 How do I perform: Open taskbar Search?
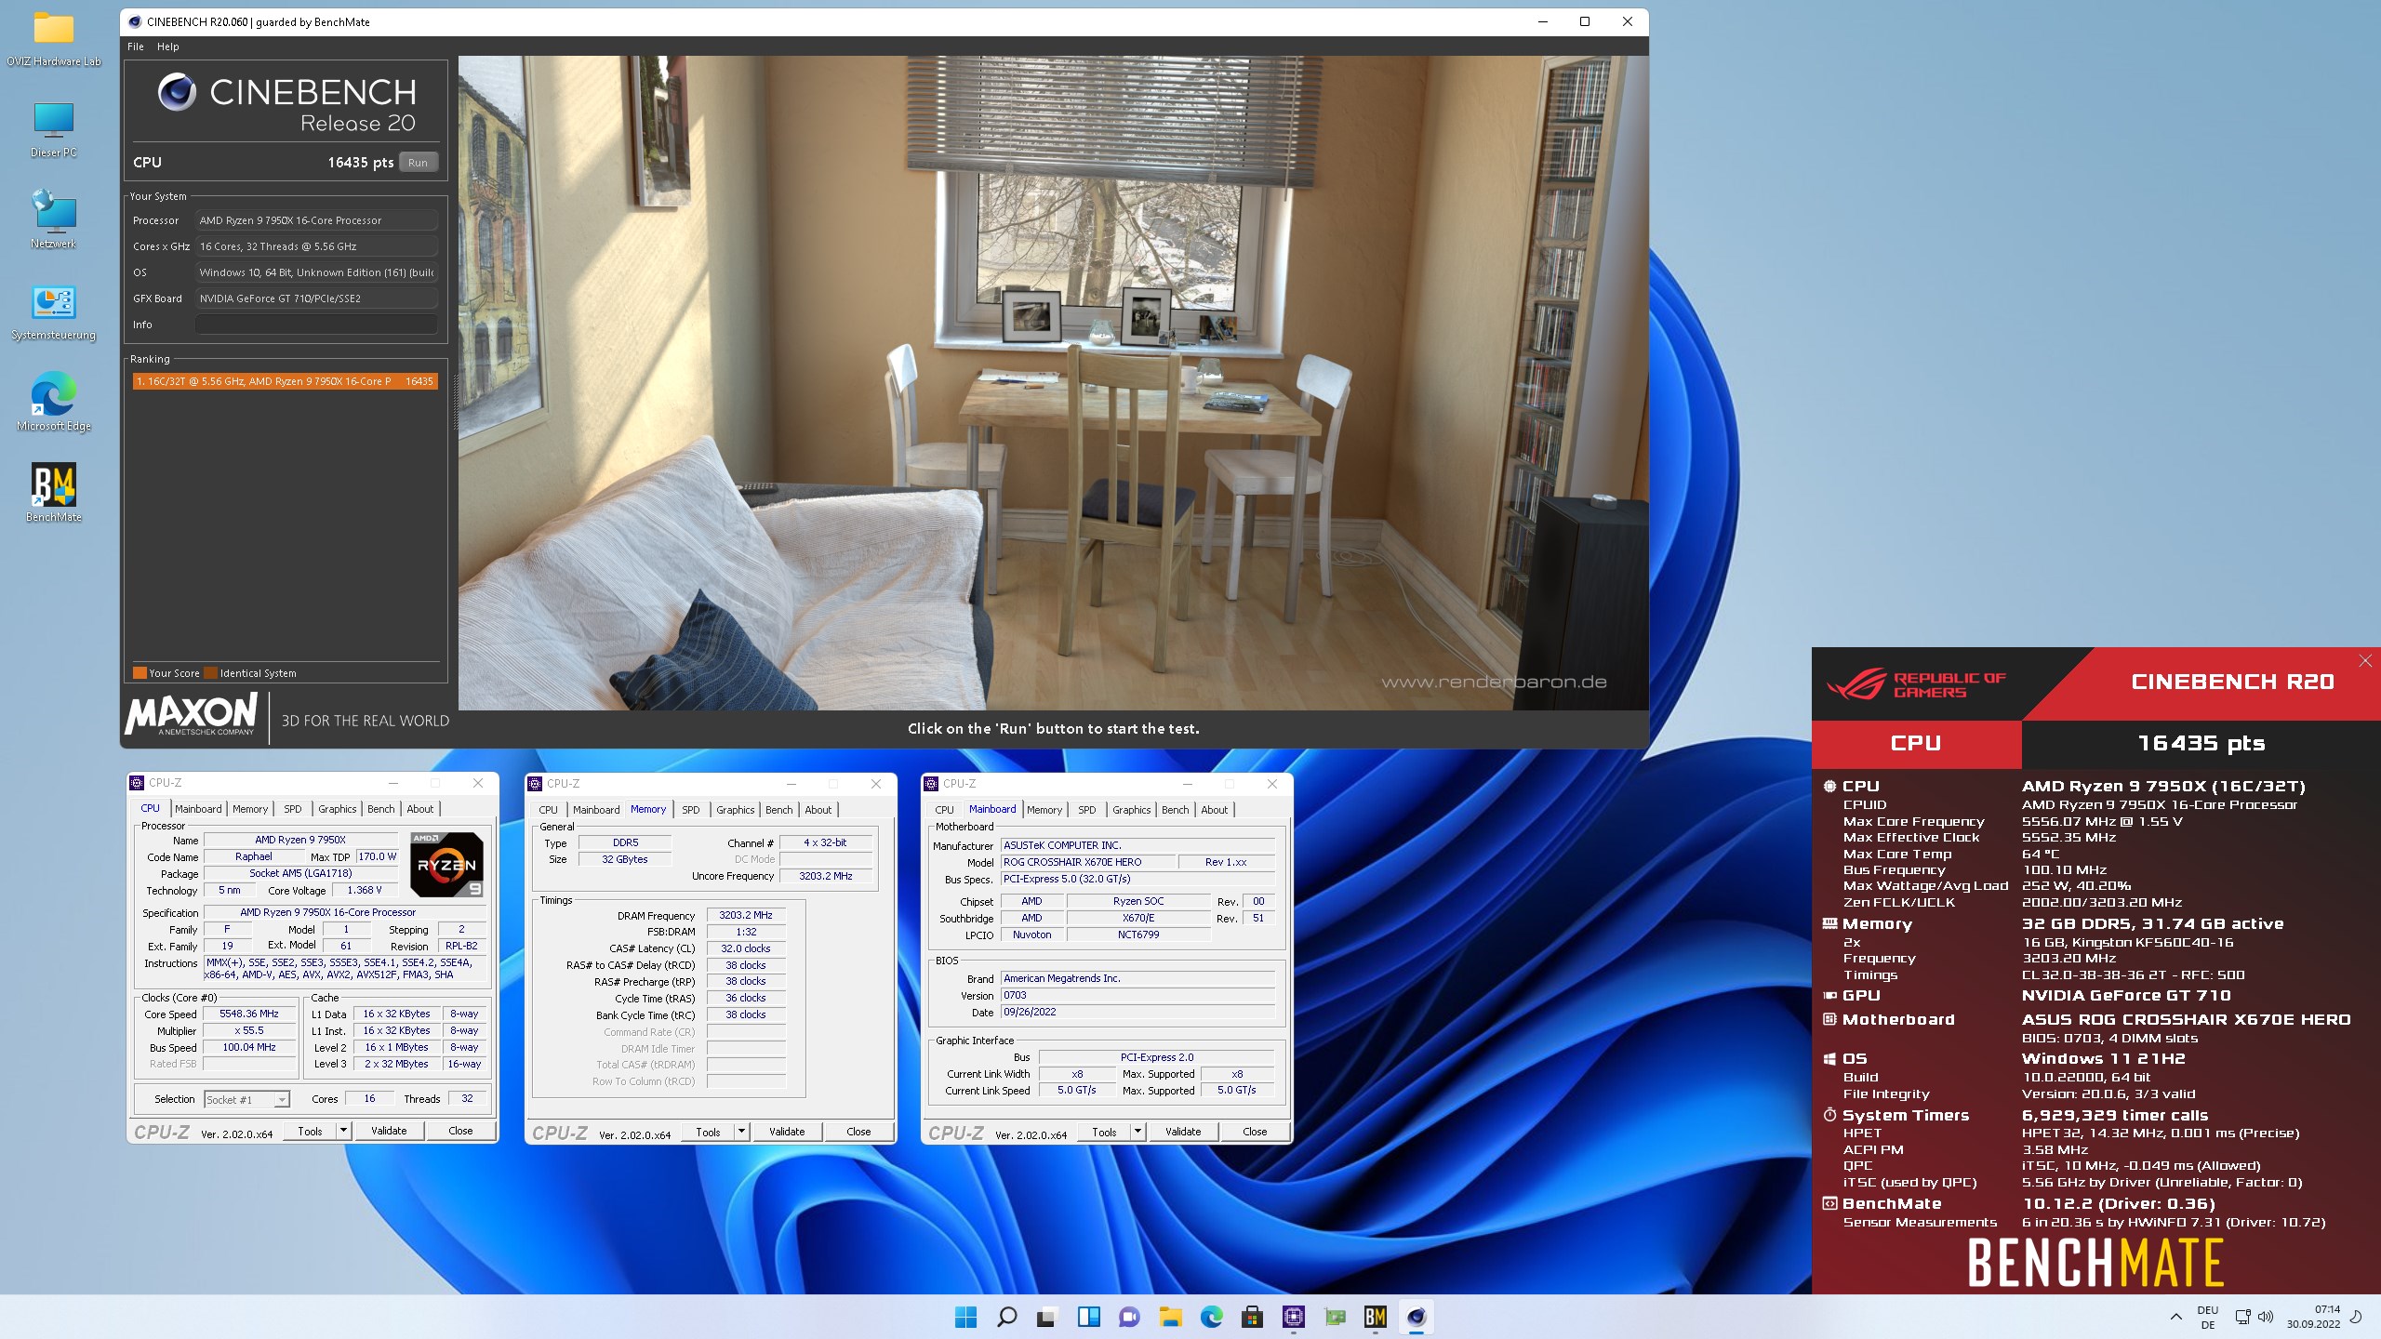[1006, 1317]
